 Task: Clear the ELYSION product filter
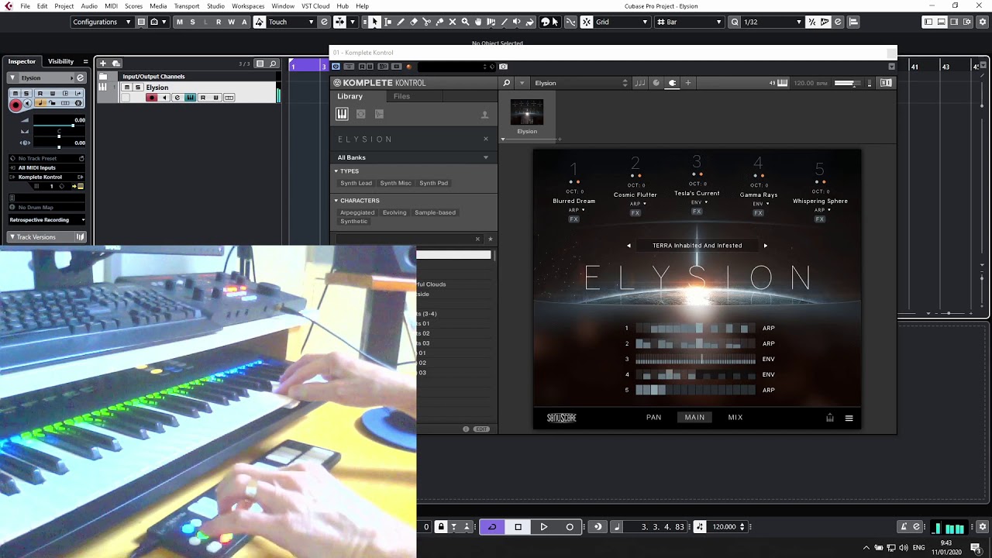[486, 139]
